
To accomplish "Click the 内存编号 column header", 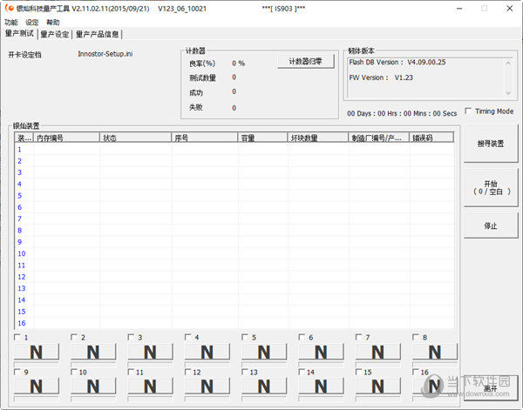I will [x=67, y=138].
